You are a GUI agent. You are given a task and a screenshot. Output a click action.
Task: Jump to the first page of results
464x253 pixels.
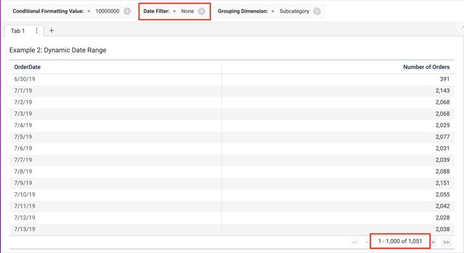354,242
